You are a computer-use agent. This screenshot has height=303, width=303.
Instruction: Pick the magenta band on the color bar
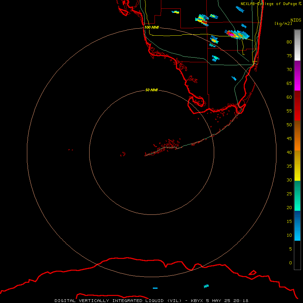[297, 76]
